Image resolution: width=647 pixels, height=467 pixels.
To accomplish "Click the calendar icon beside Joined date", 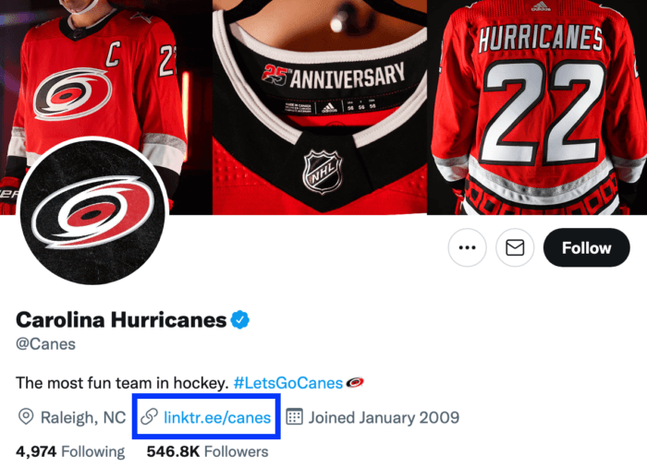I will [x=295, y=417].
